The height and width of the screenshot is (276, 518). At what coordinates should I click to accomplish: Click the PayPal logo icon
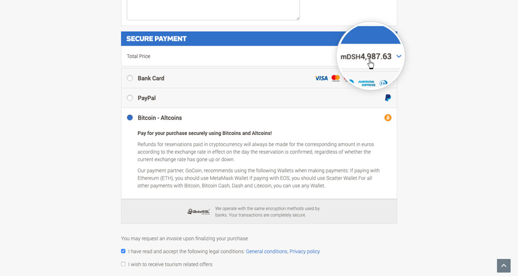[388, 98]
